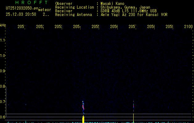The width and height of the screenshot is (194, 123).
Task: Click the 0.8 kHz frequency tick
Action: (x=3, y=86)
